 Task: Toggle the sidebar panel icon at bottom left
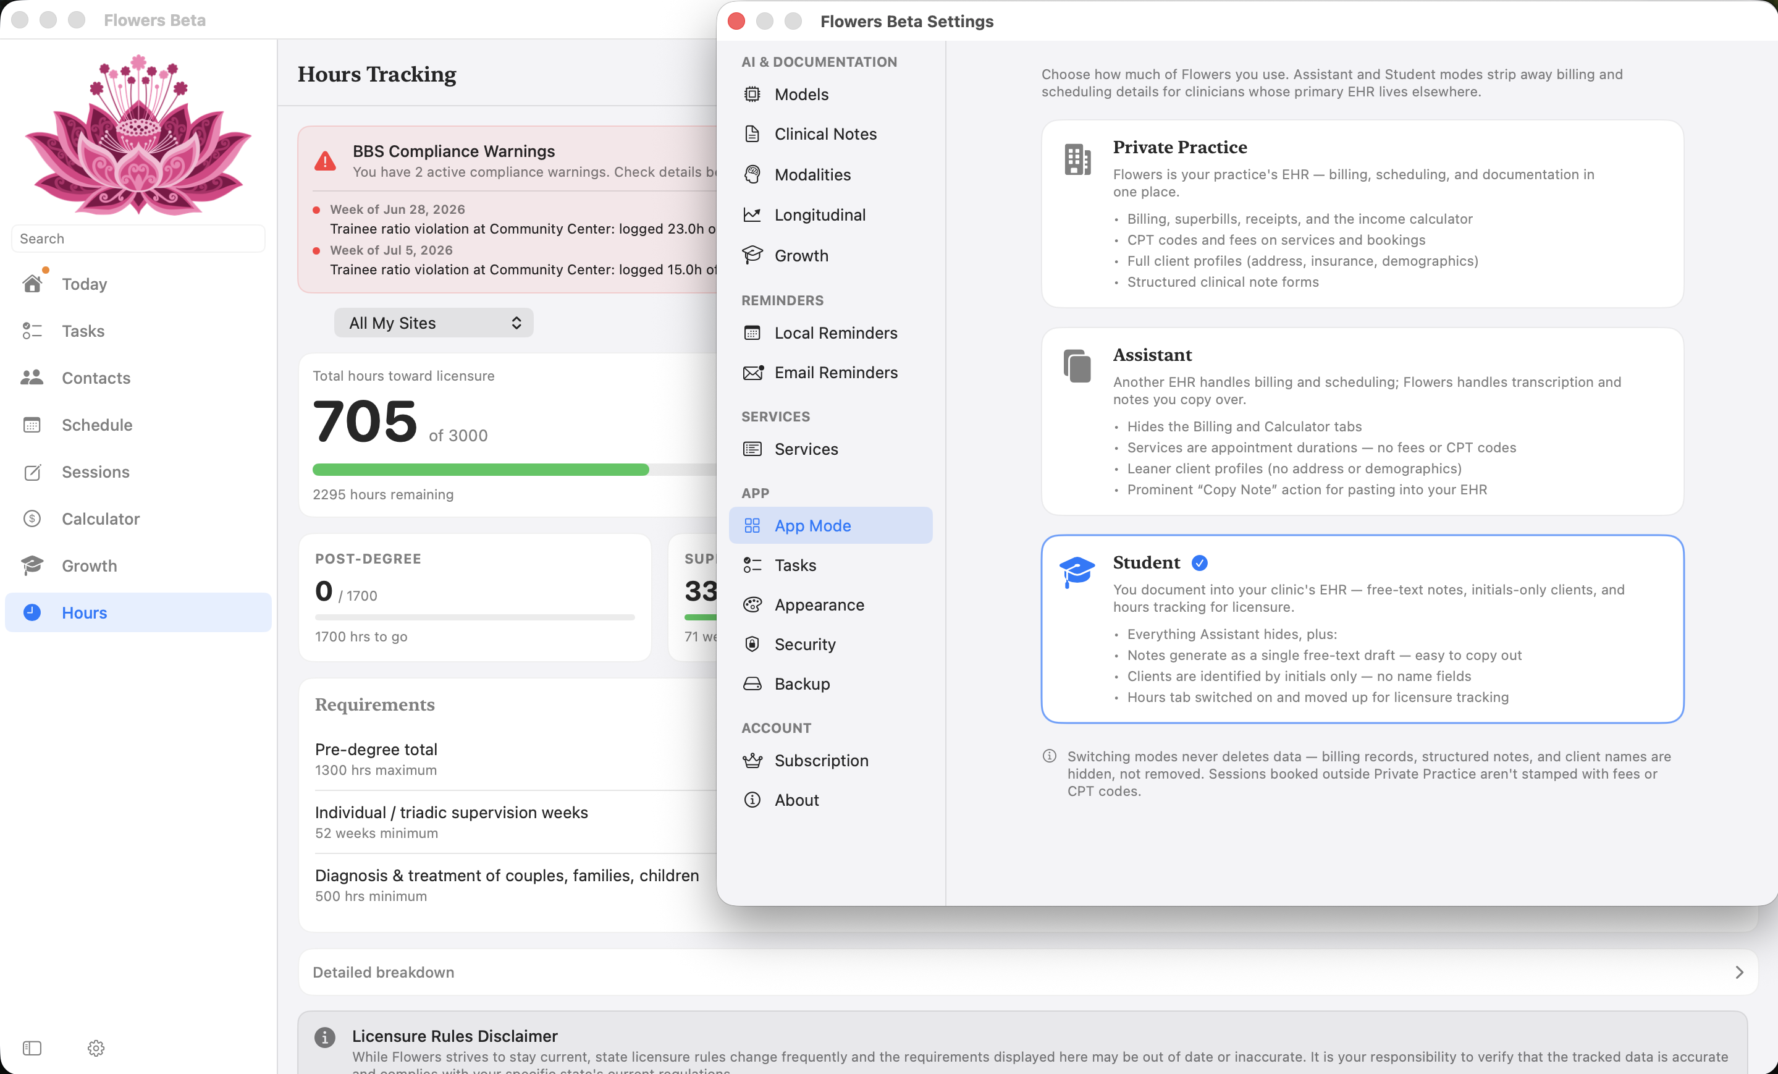click(x=32, y=1047)
